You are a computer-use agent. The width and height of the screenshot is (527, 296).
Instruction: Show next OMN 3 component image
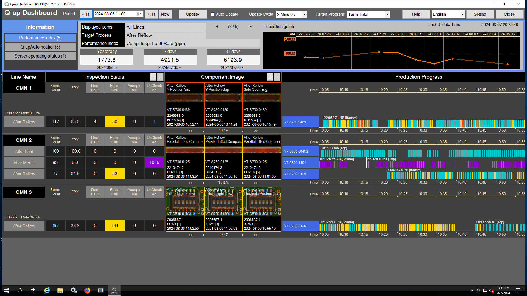(x=243, y=235)
